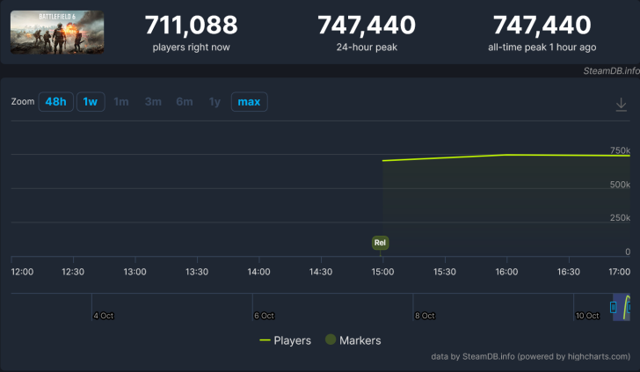
Task: Select the max zoom range
Action: click(249, 102)
